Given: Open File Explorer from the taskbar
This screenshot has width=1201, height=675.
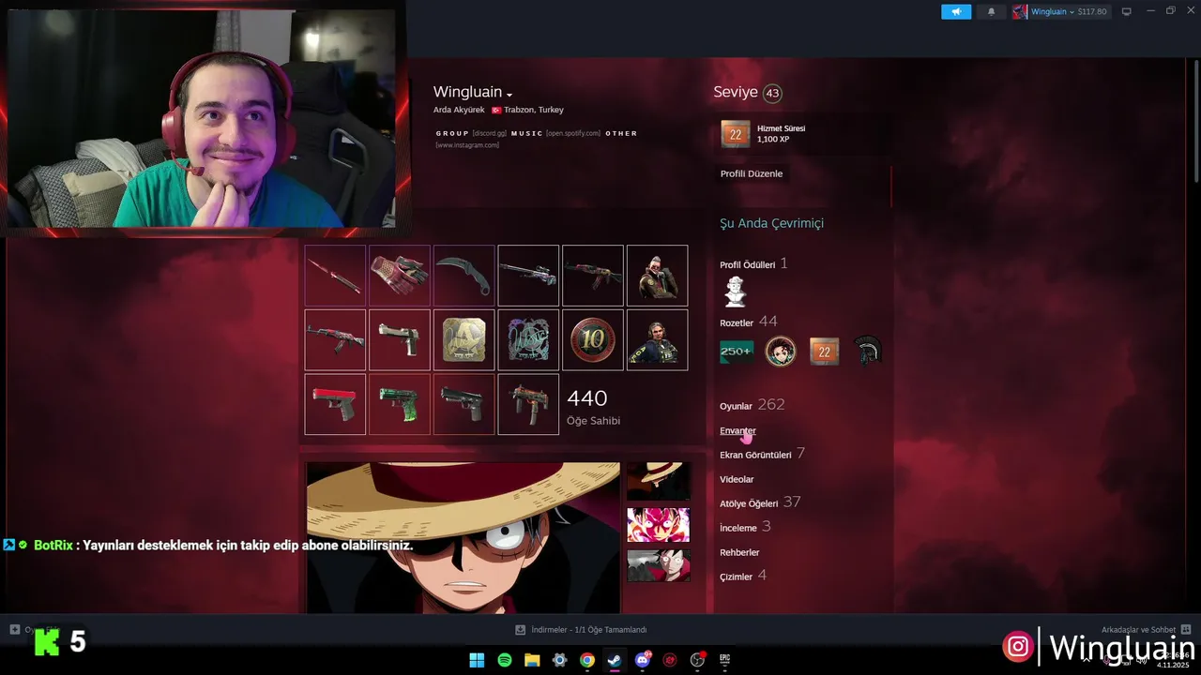Looking at the screenshot, I should click(532, 660).
